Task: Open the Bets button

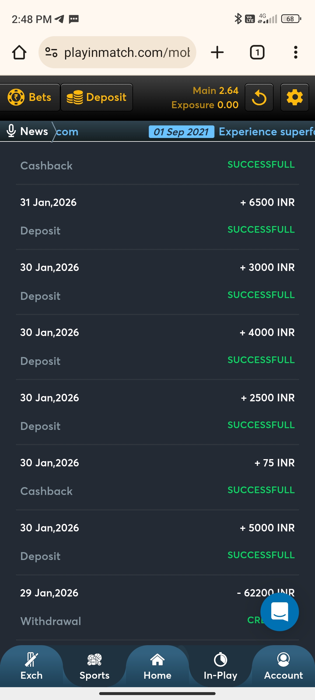Action: click(30, 97)
